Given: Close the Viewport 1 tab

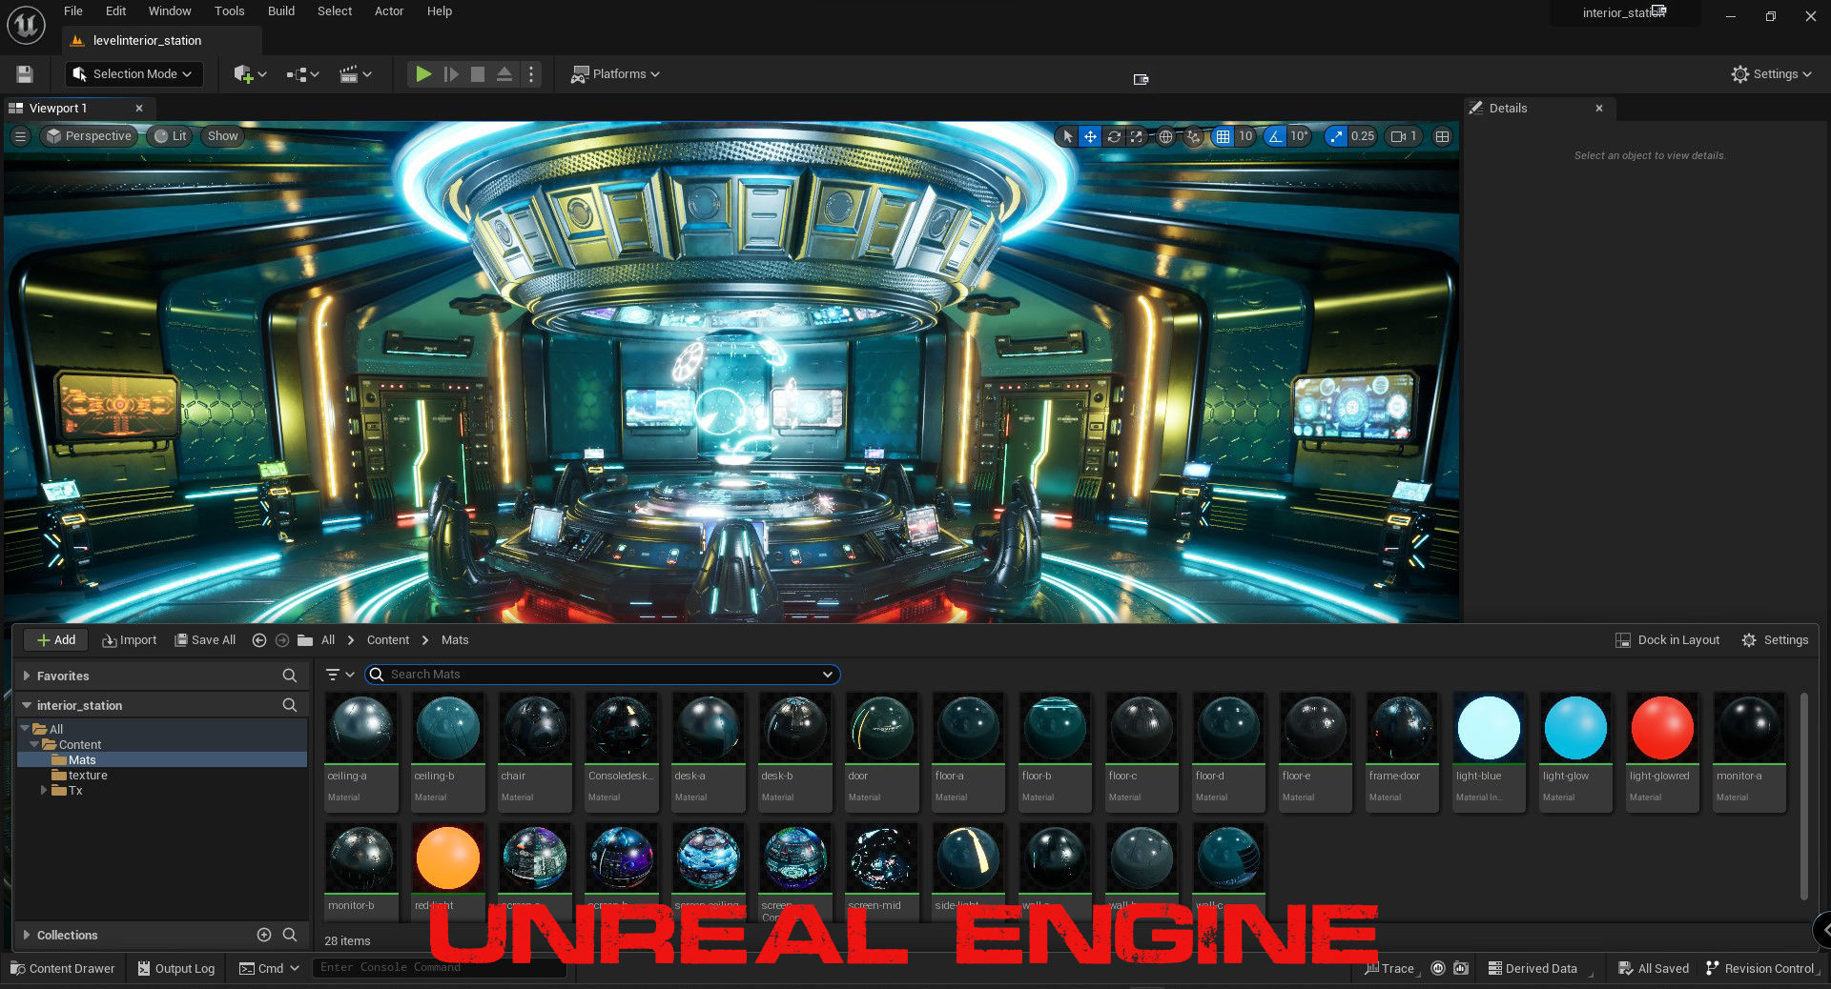Looking at the screenshot, I should [x=139, y=109].
